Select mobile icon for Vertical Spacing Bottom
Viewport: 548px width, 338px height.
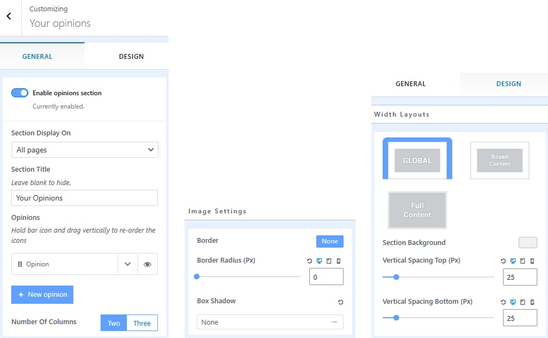532,302
